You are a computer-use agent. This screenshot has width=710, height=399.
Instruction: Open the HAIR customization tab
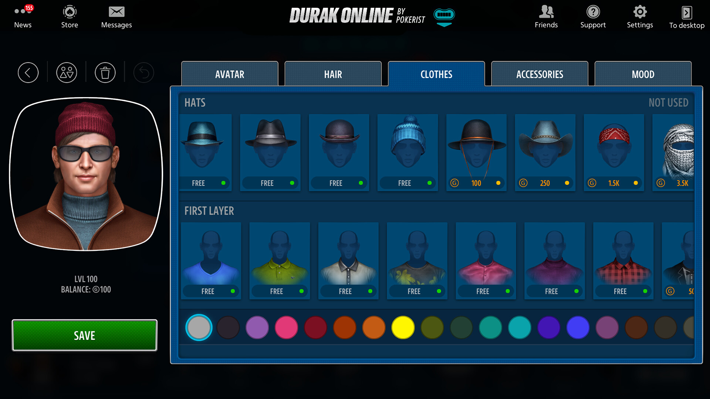coord(332,74)
